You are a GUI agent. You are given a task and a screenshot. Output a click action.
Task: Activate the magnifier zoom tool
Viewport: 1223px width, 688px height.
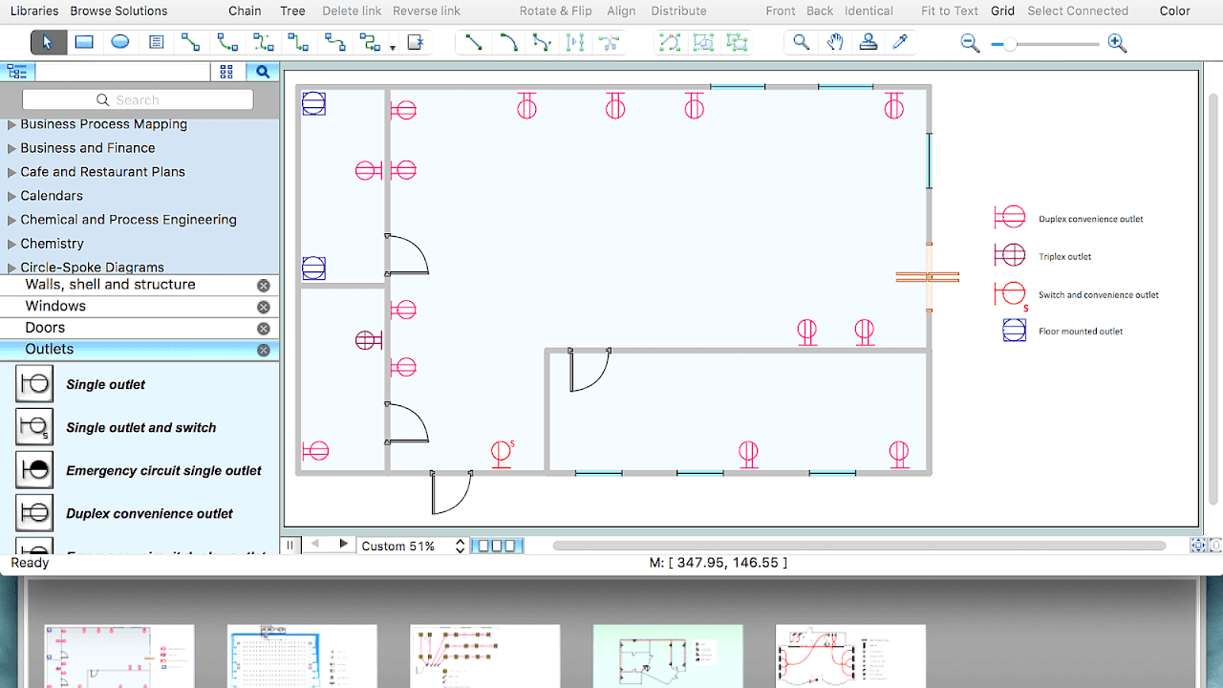click(x=801, y=43)
